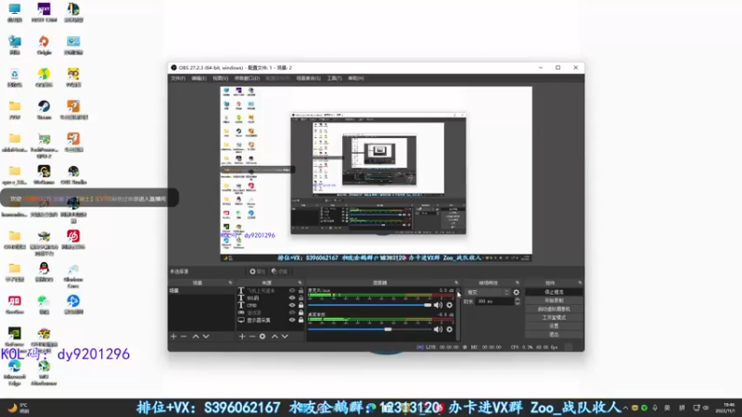Screen dimensions: 742x417
Task: Add a new source with the plus icon
Action: point(242,336)
